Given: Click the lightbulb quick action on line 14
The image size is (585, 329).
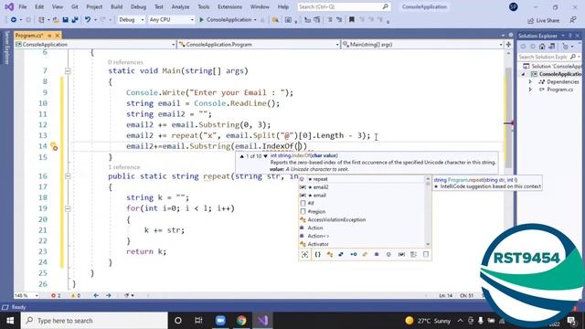Looking at the screenshot, I should 54,146.
